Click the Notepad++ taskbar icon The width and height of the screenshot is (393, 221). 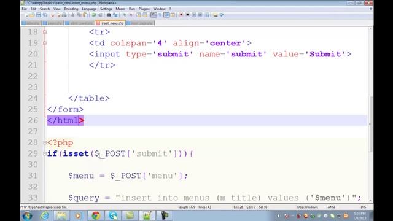[x=147, y=215]
